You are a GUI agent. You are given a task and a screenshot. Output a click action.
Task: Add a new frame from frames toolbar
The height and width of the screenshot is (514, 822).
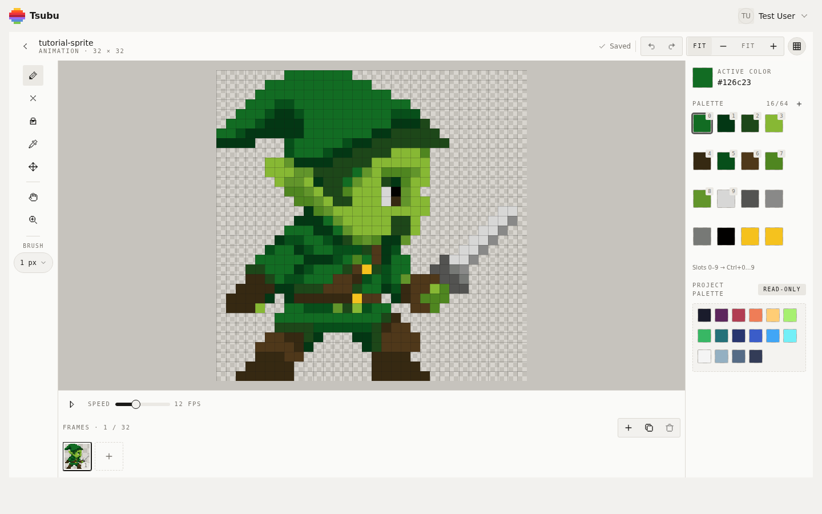pyautogui.click(x=628, y=428)
